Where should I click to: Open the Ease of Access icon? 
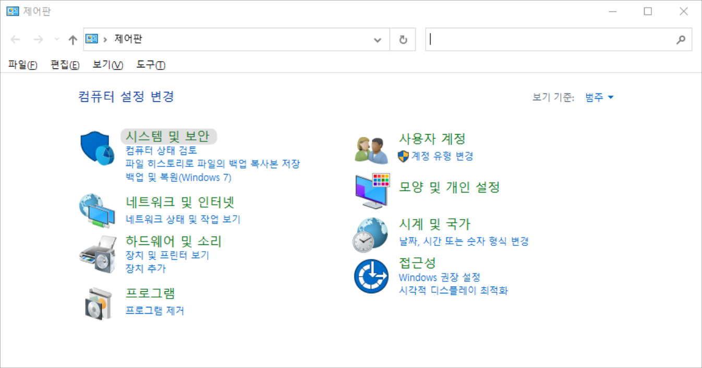coord(371,276)
